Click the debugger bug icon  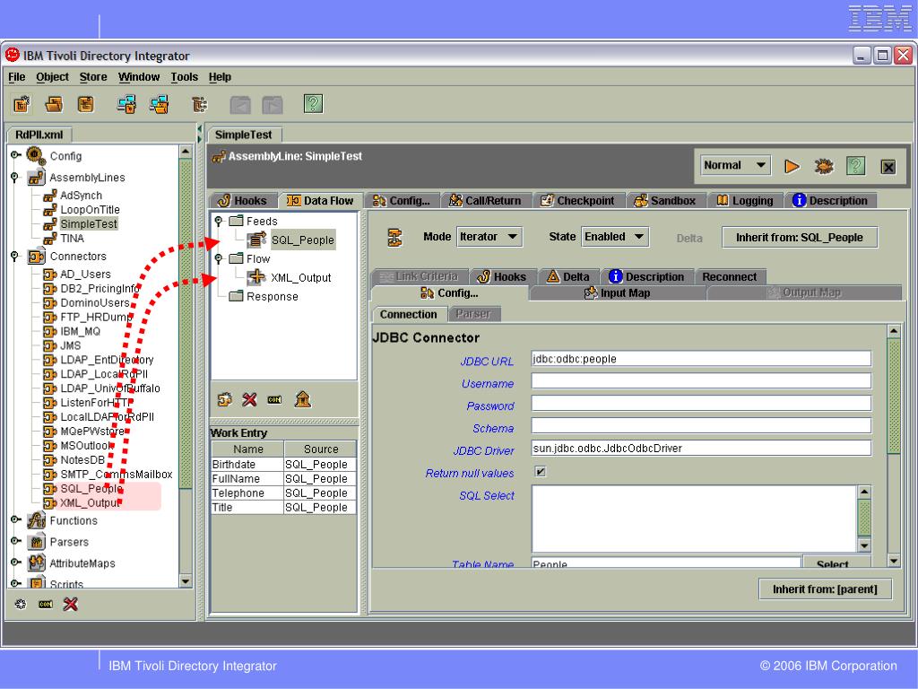pyautogui.click(x=824, y=166)
